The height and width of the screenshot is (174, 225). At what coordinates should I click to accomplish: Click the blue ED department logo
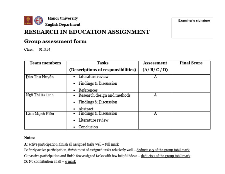tap(39, 21)
